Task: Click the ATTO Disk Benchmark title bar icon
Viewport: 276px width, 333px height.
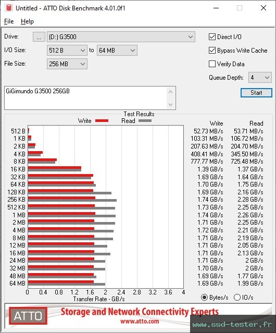Action: (x=9, y=8)
